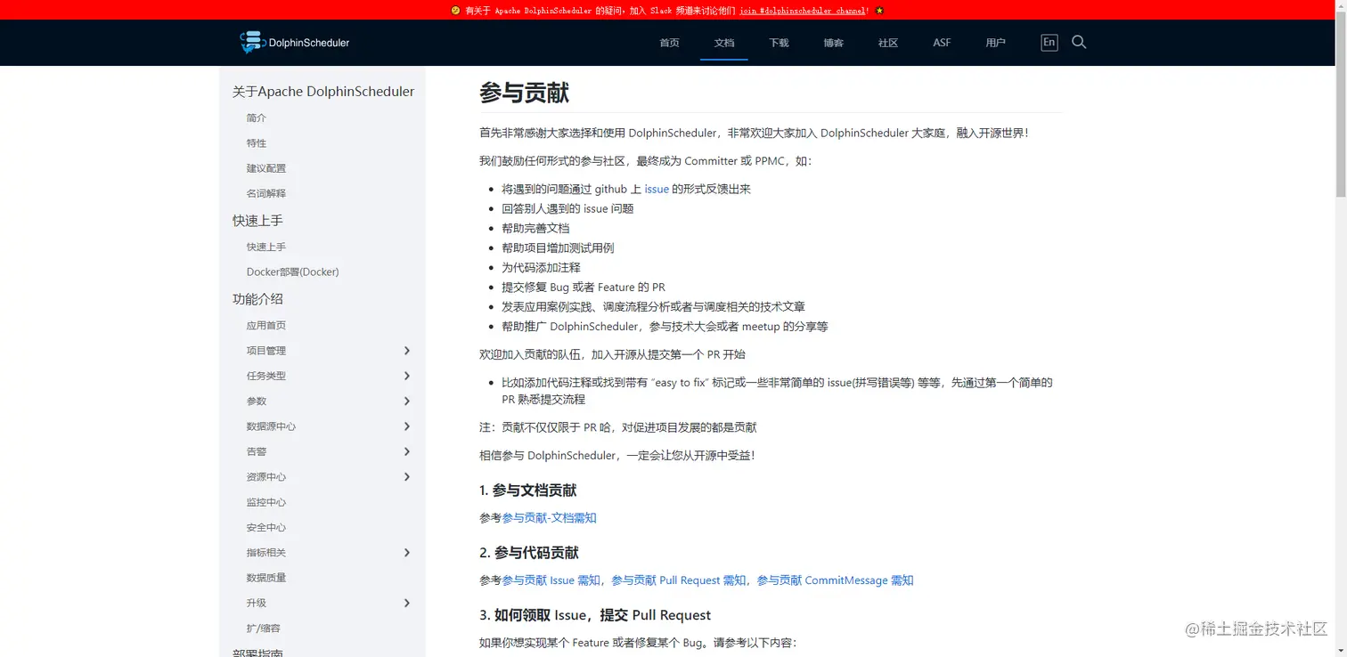Click the 项目管理 sidebar label
The image size is (1347, 657).
click(266, 351)
